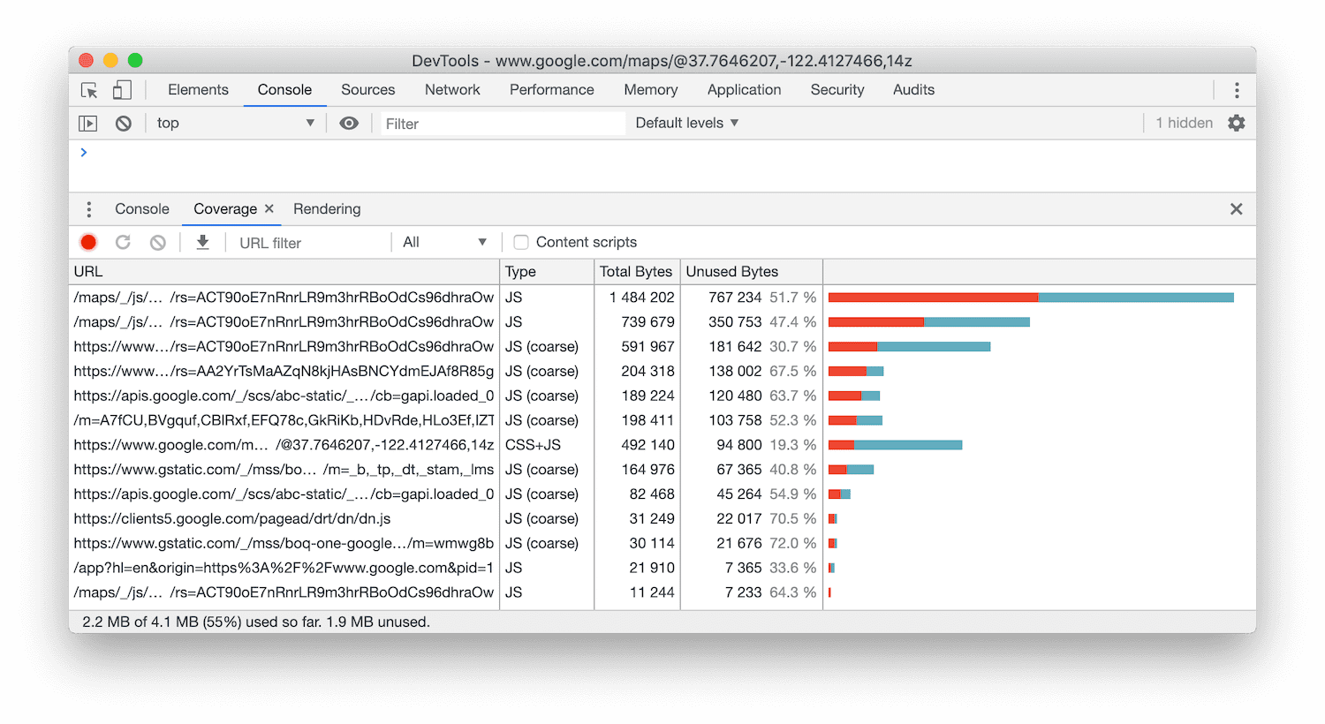1325x724 pixels.
Task: Enable the Content scripts checkbox
Action: coord(521,243)
